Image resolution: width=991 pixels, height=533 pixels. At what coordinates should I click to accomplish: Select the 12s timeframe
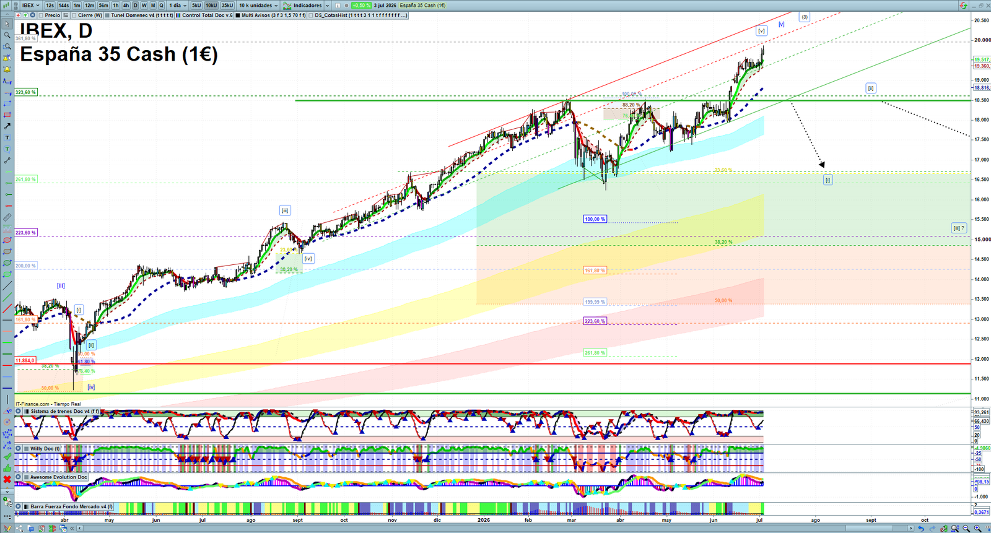(50, 5)
